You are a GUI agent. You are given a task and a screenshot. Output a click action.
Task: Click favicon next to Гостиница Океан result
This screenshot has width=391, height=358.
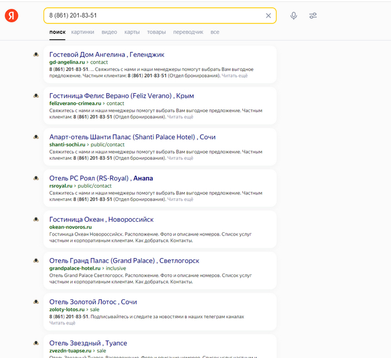[36, 219]
